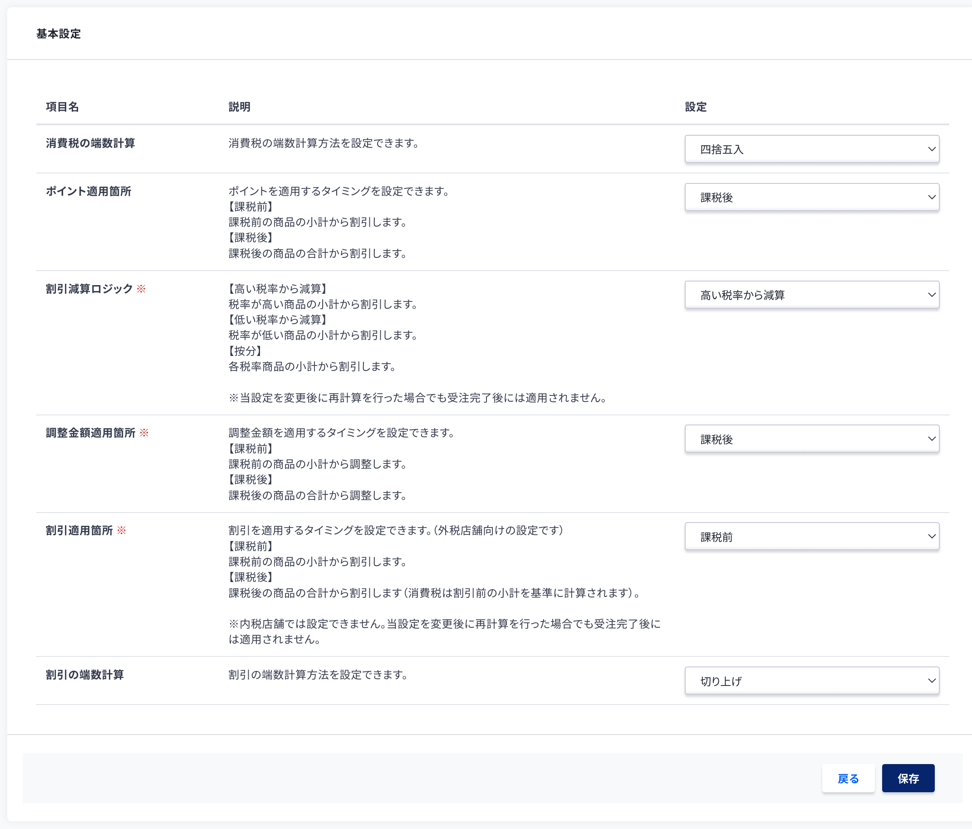Click the note starting ※当設定を変更後に再計算
The image size is (972, 829).
coord(418,398)
